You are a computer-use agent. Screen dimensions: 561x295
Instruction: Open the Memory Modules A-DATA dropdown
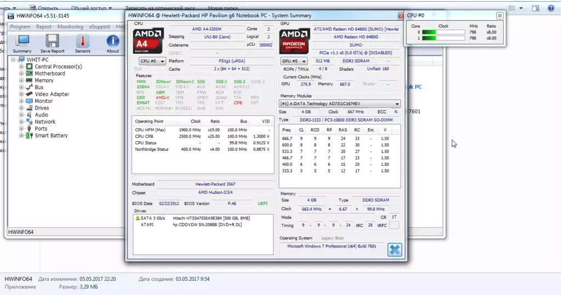point(340,103)
